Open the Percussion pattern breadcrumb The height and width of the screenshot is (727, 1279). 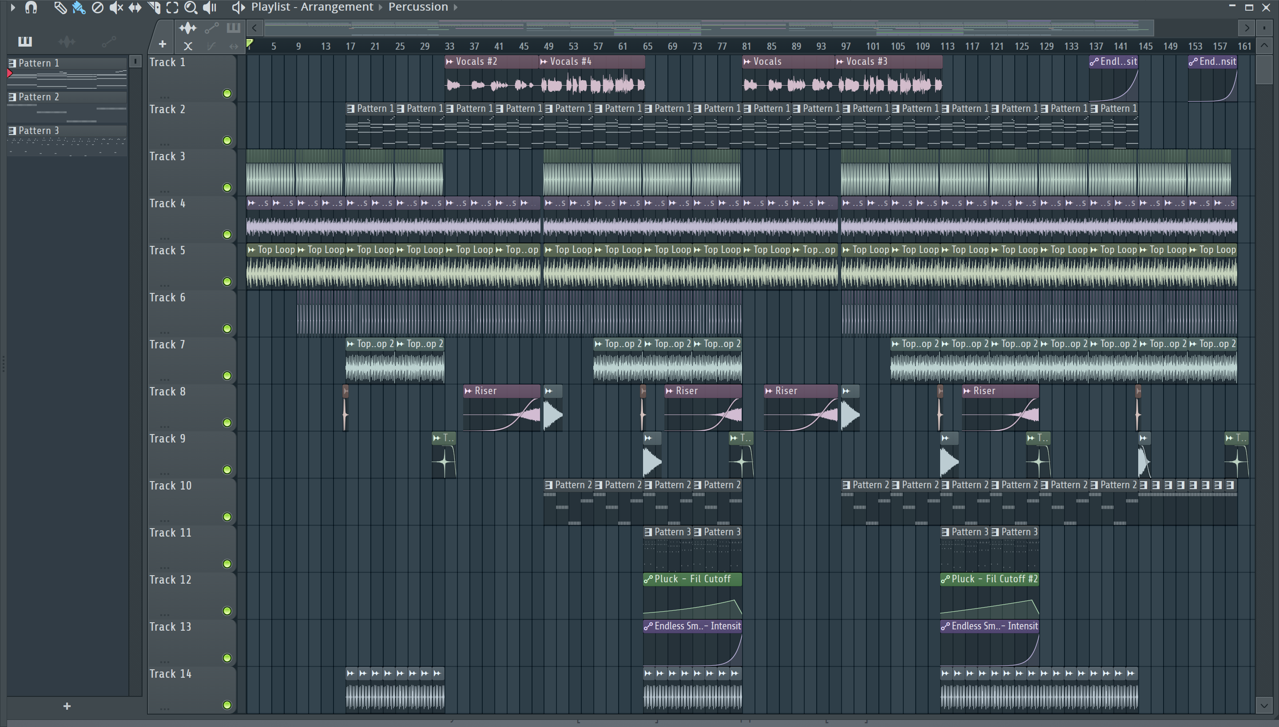pyautogui.click(x=417, y=7)
